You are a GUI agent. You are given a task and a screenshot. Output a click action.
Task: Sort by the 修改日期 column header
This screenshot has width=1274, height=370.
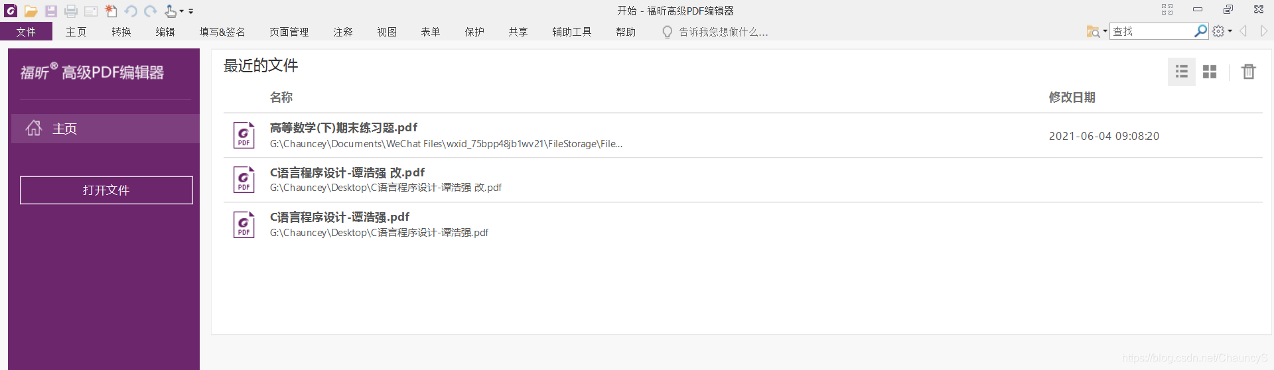(1072, 97)
